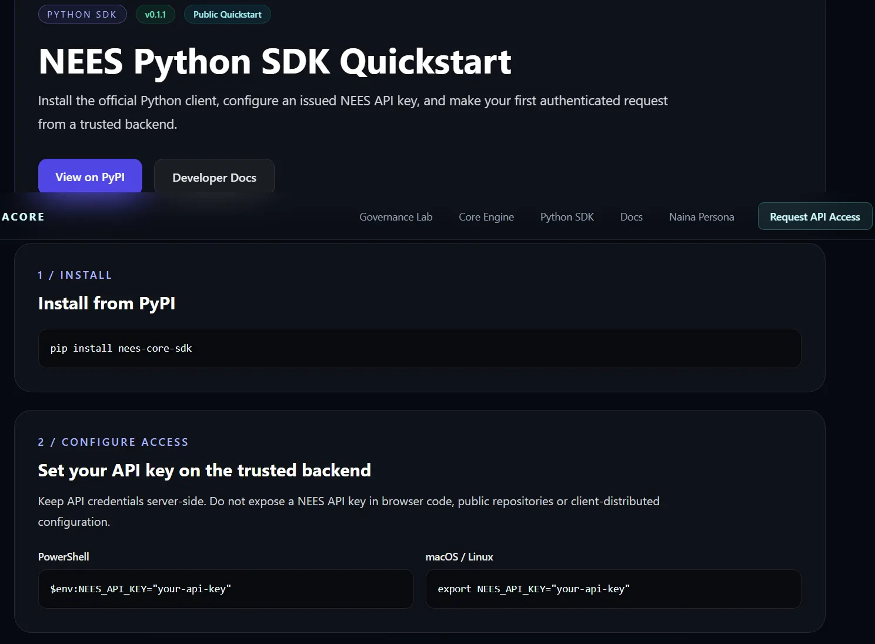
Task: Click the NEES Python SDK Quickstart heading
Action: tap(275, 61)
